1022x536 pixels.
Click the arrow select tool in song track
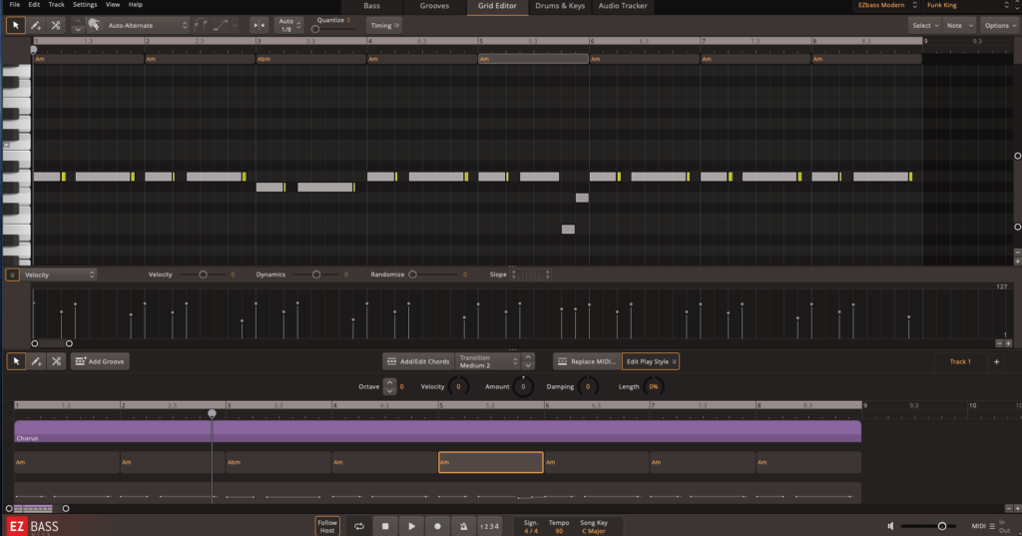[x=16, y=361]
